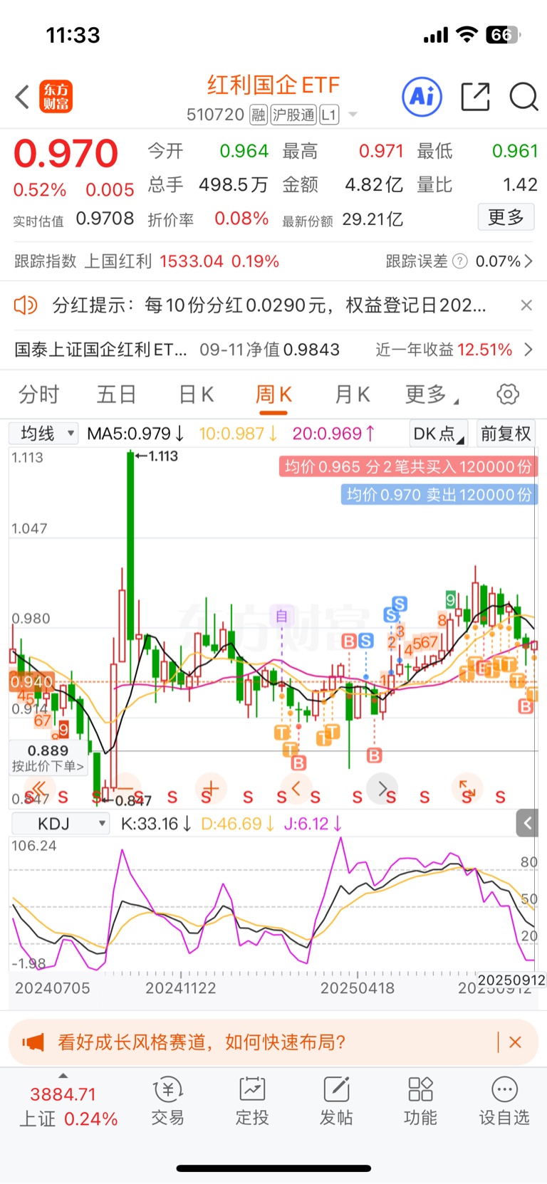Open the 更多 period dropdown
The height and width of the screenshot is (1184, 547).
pyautogui.click(x=432, y=394)
